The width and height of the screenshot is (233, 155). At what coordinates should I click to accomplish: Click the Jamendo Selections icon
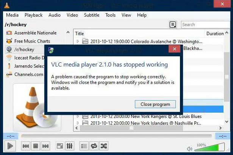(9, 66)
